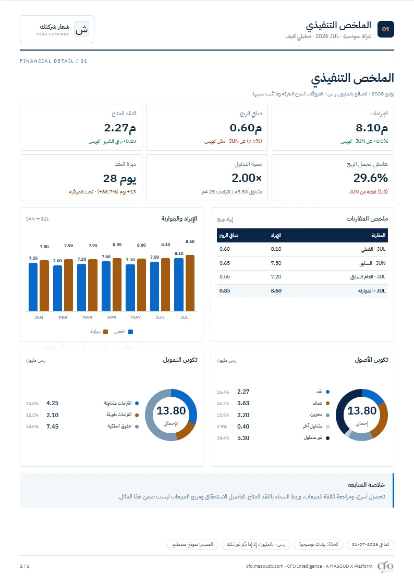Click the cash legend dot in assets
This screenshot has width=414, height=586.
327,392
